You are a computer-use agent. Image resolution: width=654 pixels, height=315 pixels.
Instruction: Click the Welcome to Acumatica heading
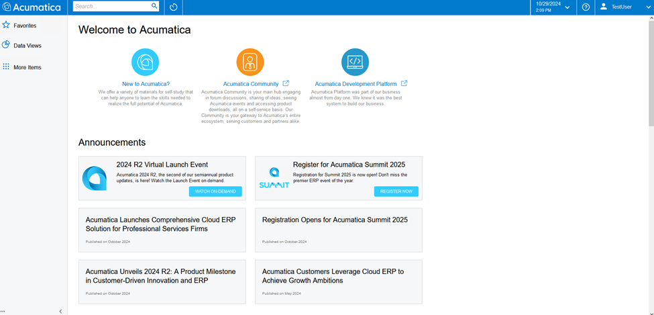coord(135,30)
